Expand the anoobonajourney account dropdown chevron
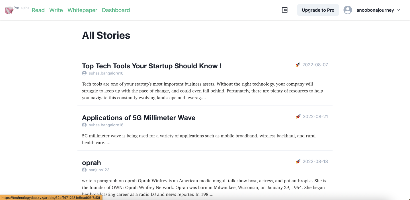 [x=399, y=10]
